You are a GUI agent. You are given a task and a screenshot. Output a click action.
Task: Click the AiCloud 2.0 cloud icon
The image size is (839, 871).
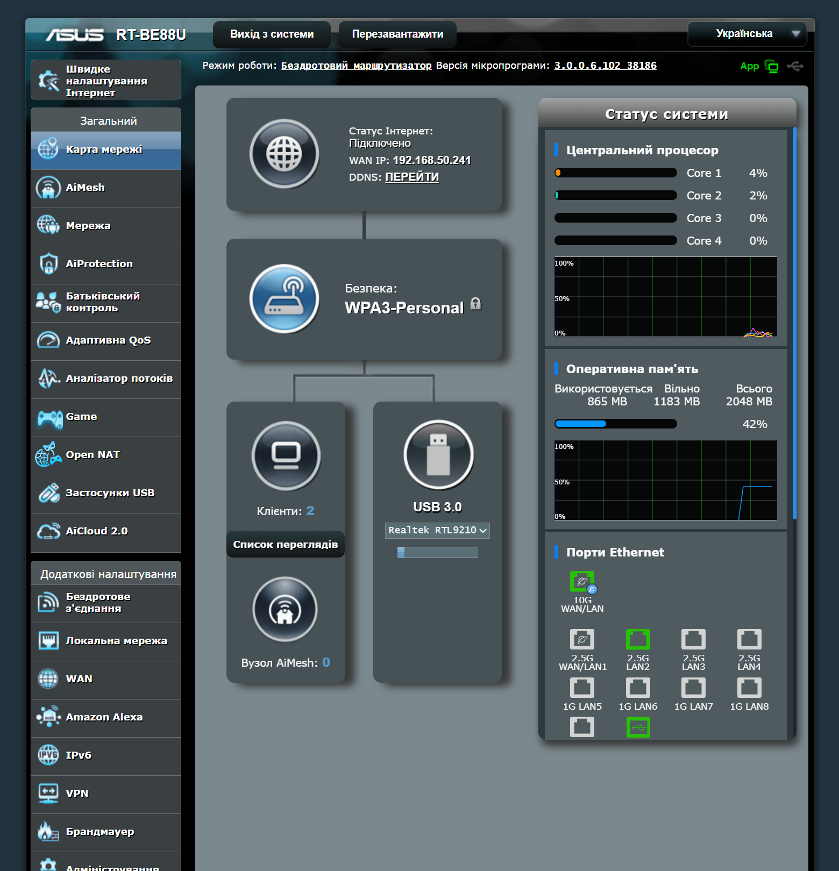point(48,531)
